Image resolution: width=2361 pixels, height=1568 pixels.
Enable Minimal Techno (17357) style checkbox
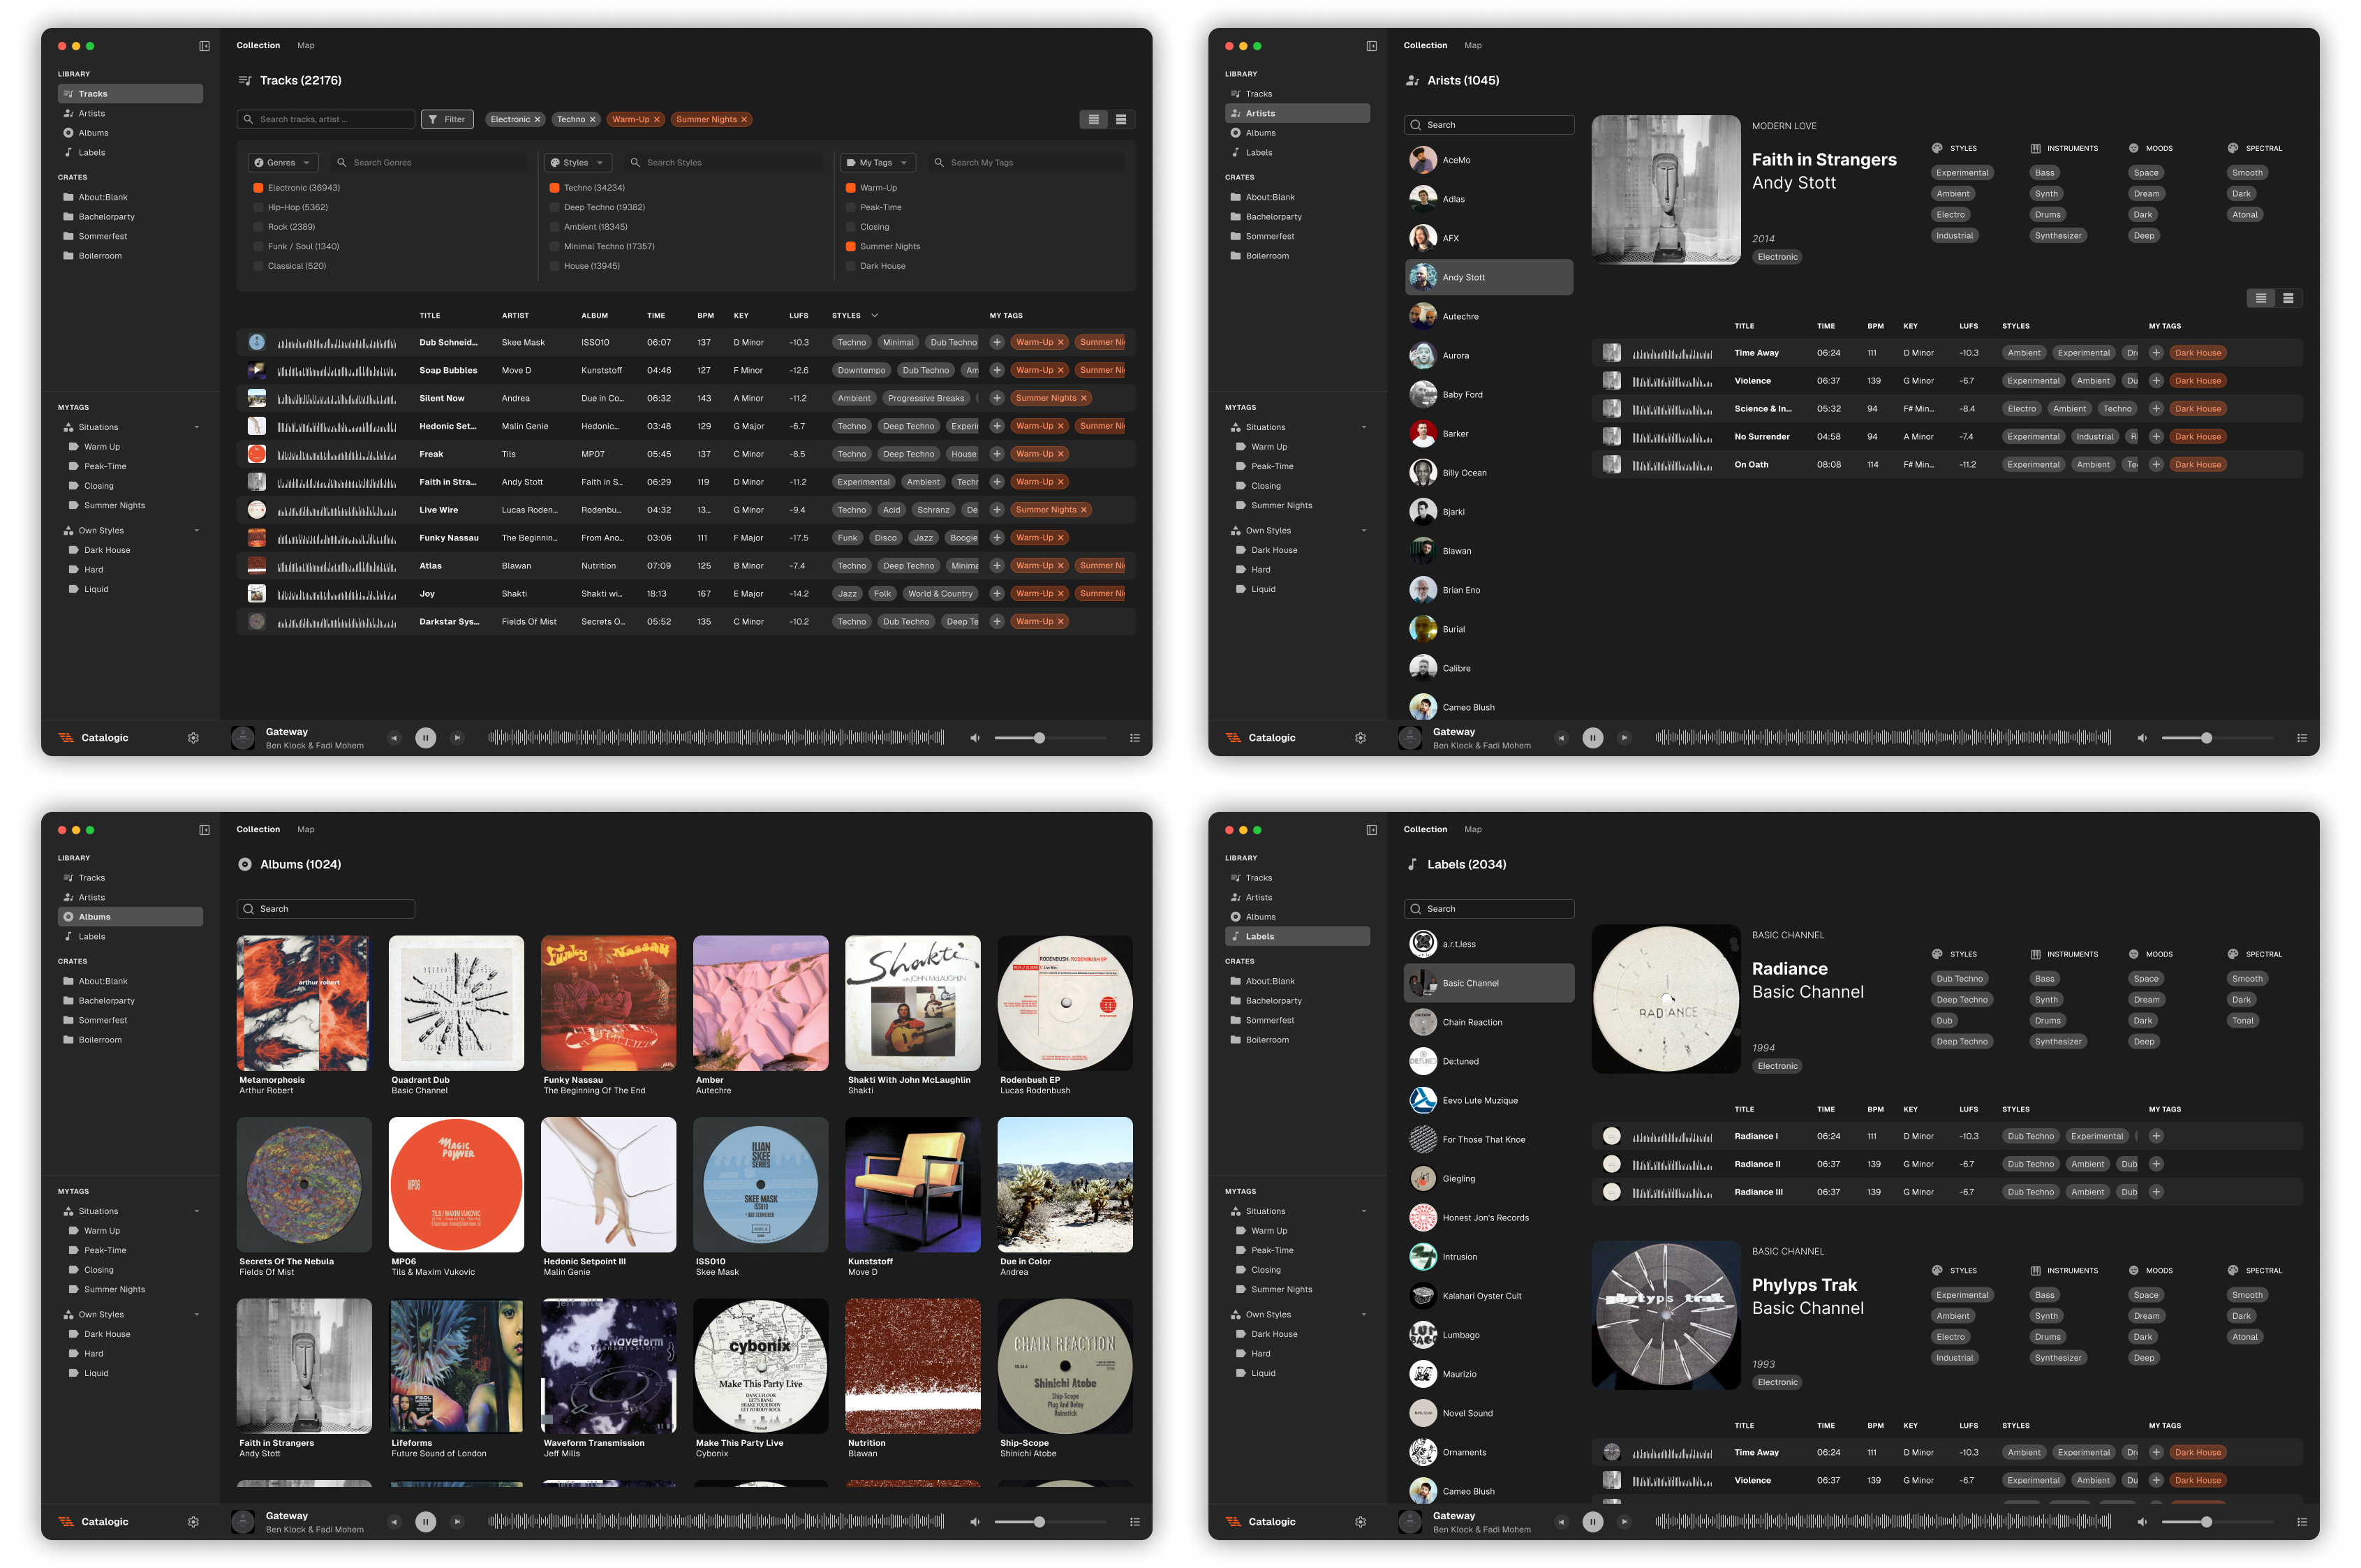click(x=554, y=246)
